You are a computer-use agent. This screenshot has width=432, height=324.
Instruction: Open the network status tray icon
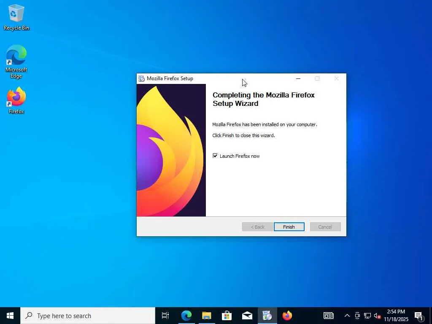[367, 316]
